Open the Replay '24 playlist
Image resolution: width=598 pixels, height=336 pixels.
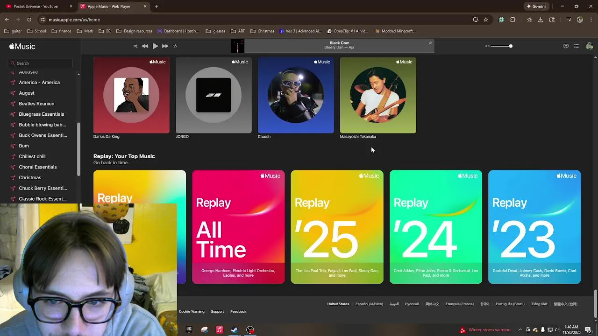(436, 227)
